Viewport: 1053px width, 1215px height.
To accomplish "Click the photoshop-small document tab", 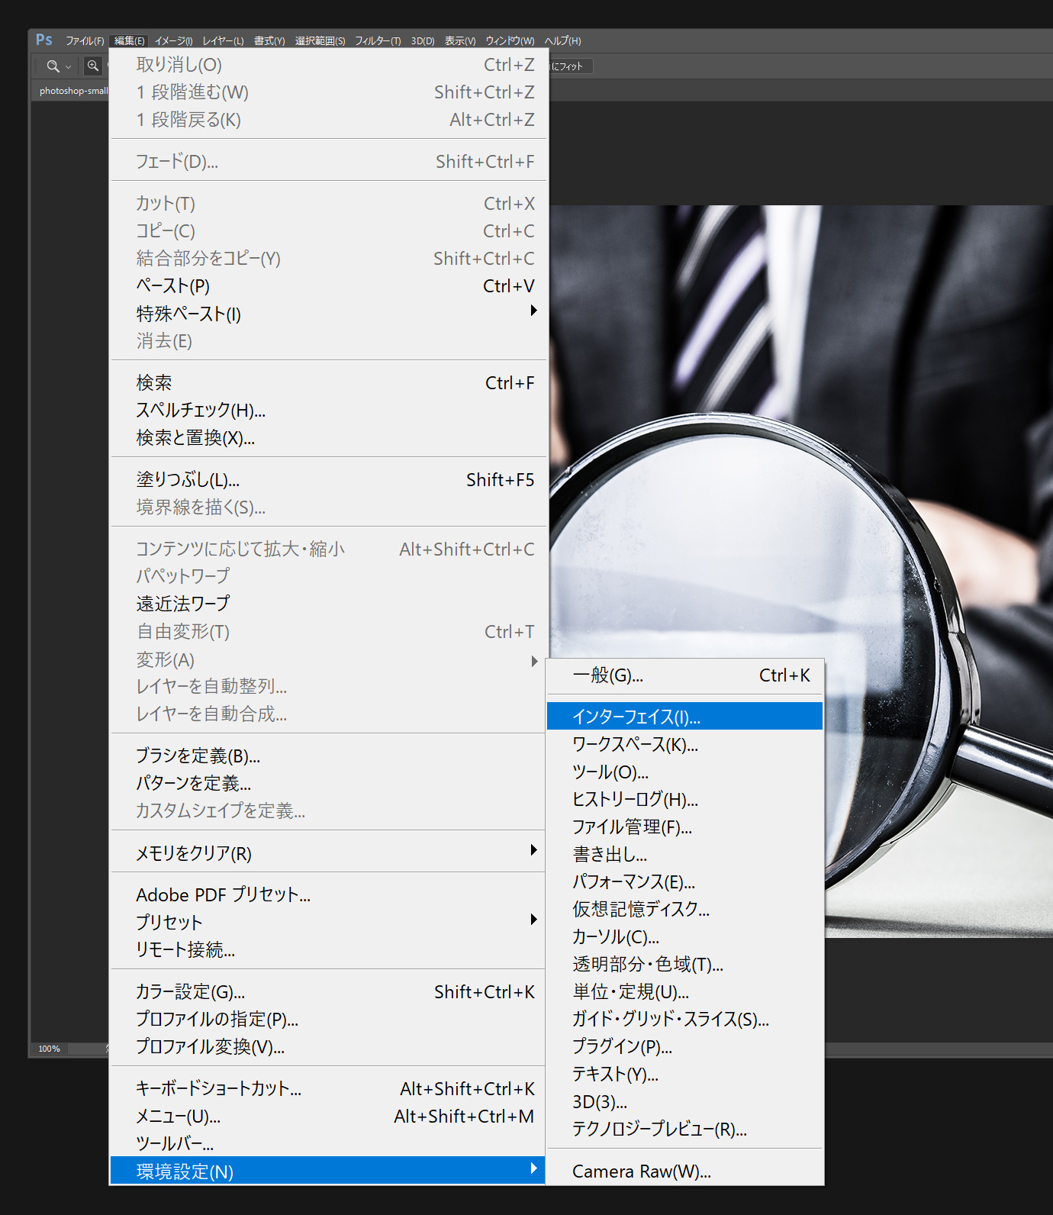I will 73,91.
